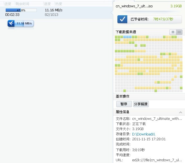This screenshot has width=185, height=163.
Task: Sort by the 热度 column header
Action: point(59,4)
